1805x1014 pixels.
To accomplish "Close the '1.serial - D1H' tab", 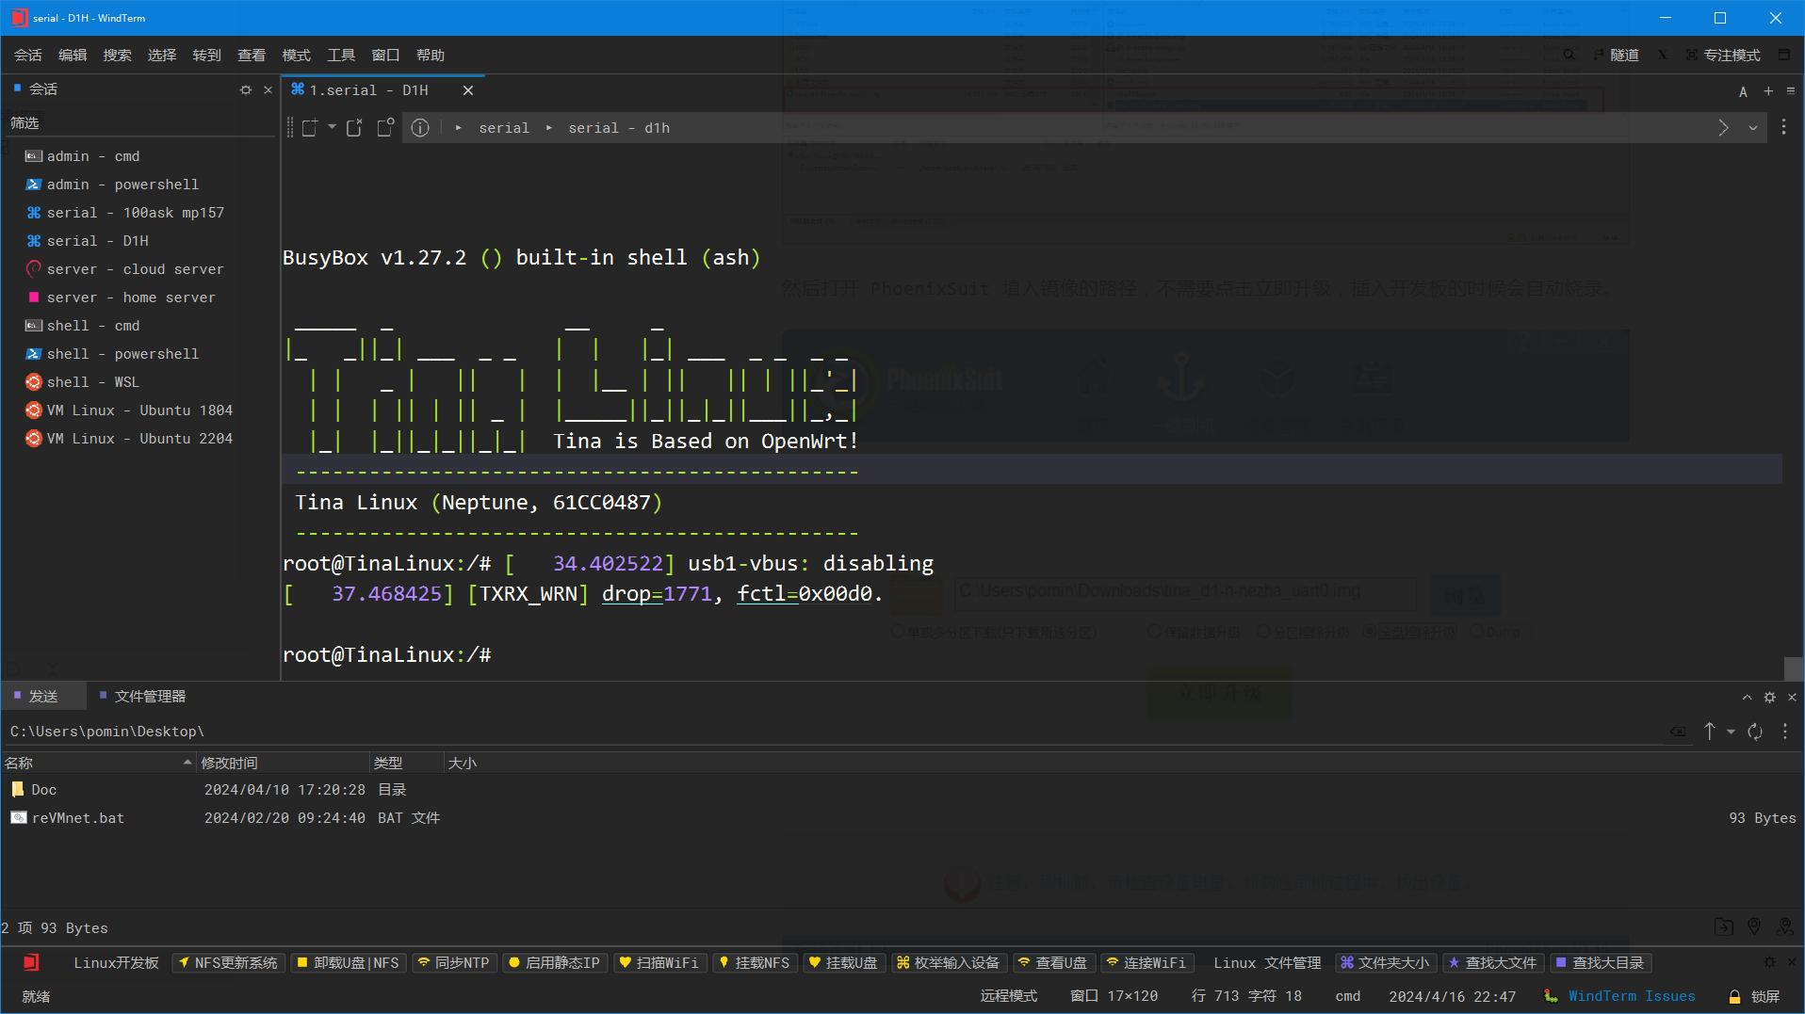I will (468, 90).
